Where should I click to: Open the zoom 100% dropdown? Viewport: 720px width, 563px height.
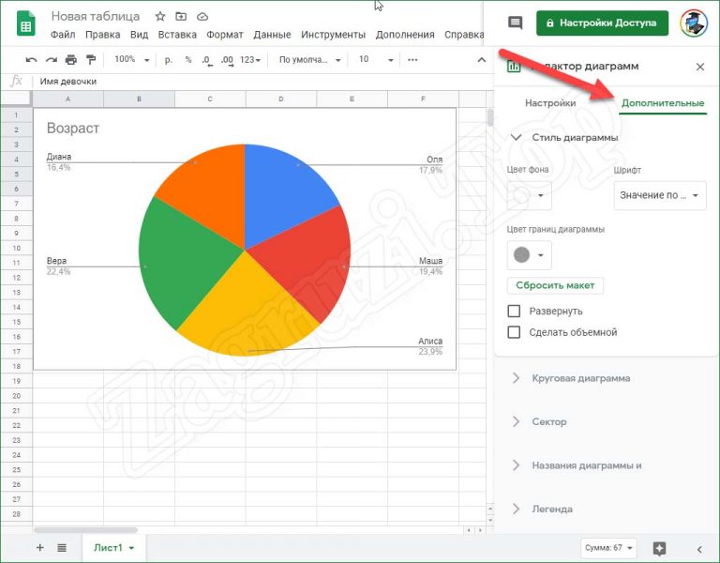[x=132, y=60]
